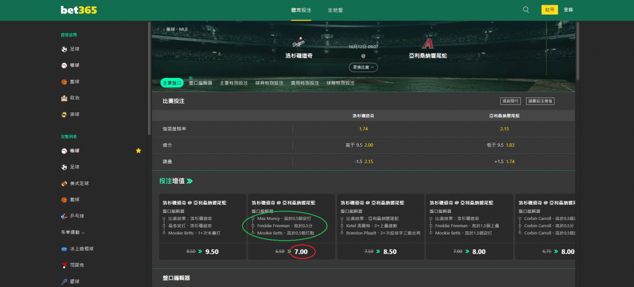Image resolution: width=634 pixels, height=287 pixels.
Task: Click the Ketel 馬爾特 3+上壘總數 line
Action: 371,225
